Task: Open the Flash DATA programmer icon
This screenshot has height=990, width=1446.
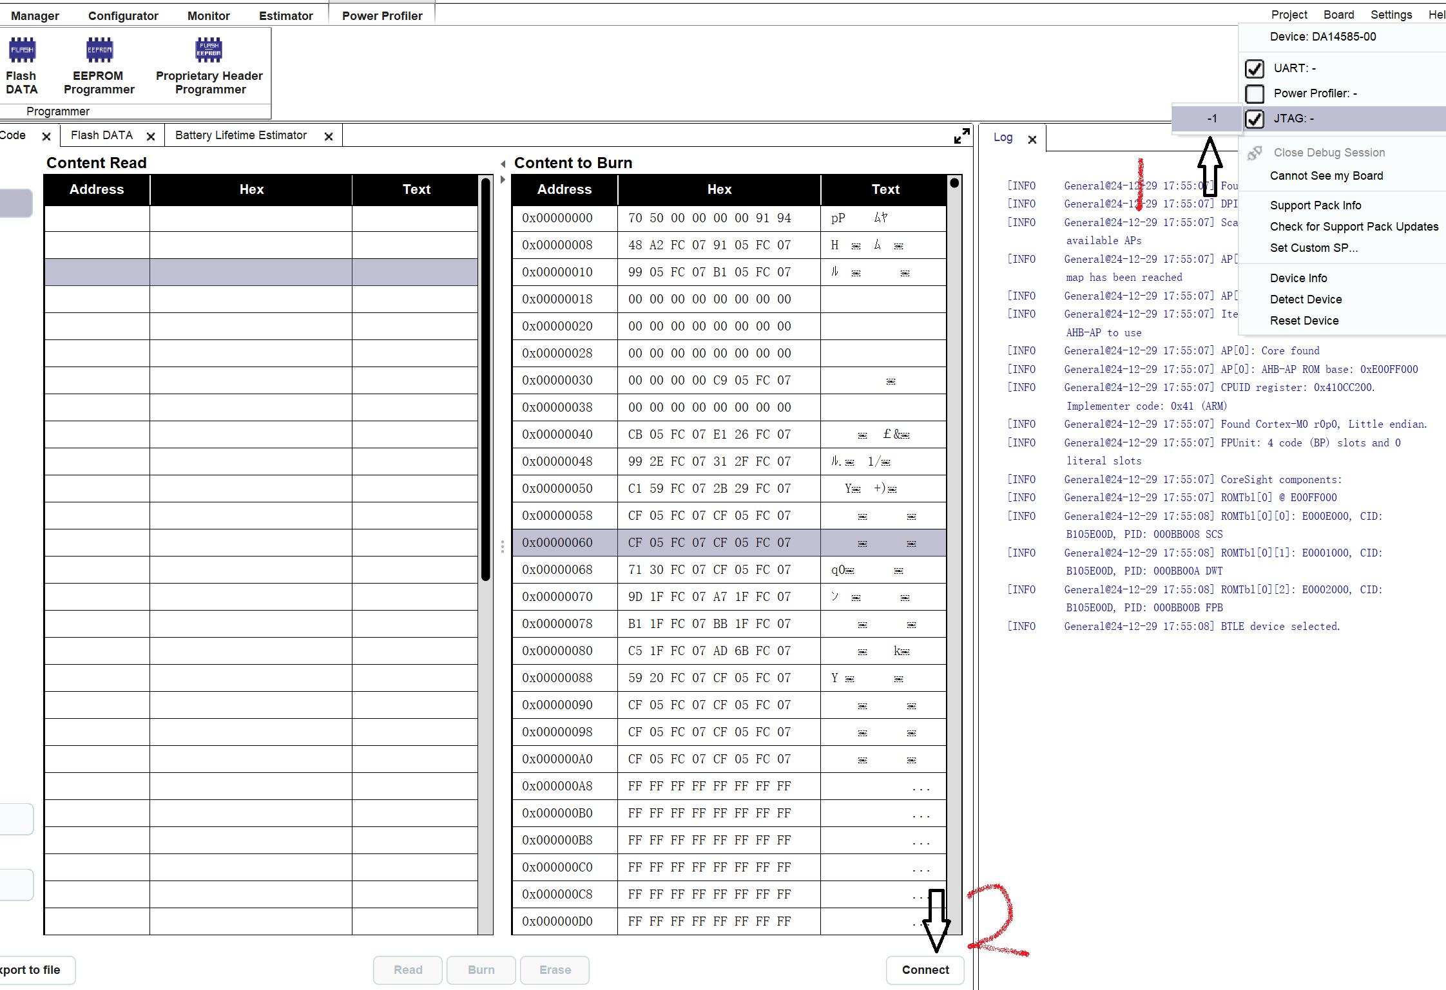Action: pos(22,51)
